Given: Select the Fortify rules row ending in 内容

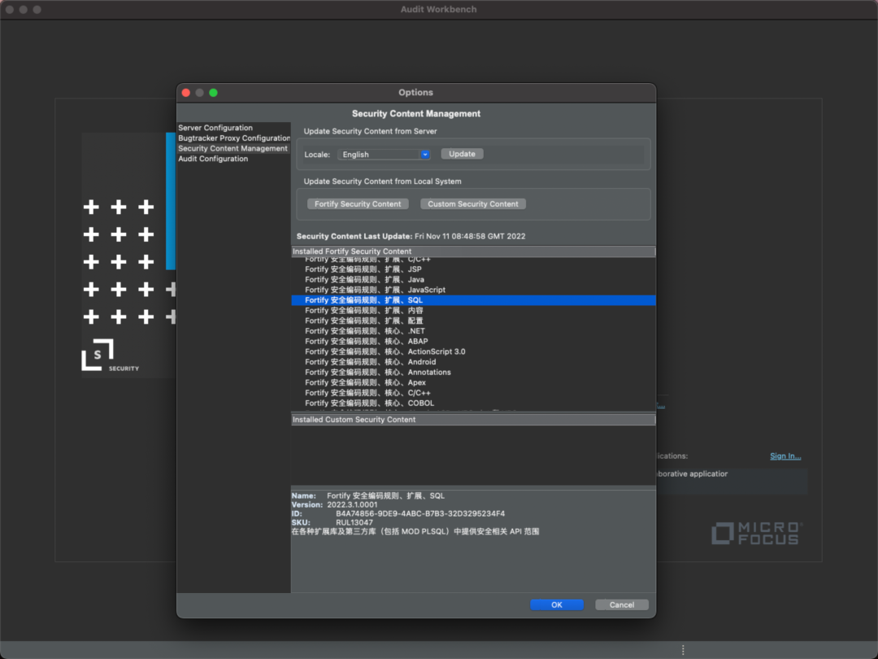Looking at the screenshot, I should coord(473,311).
